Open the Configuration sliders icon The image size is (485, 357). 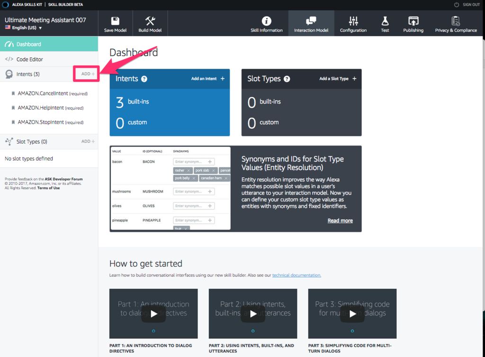[x=353, y=21]
